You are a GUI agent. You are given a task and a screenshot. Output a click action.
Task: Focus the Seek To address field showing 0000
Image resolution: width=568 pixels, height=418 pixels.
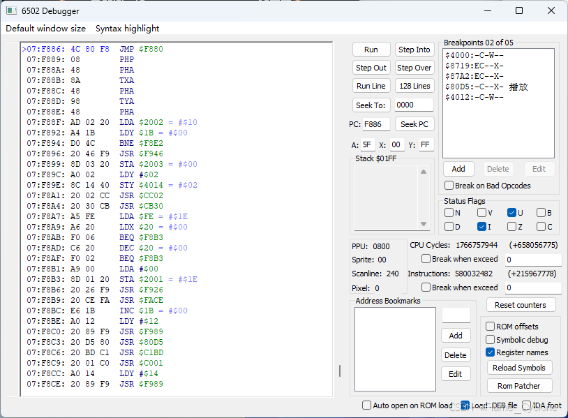[x=414, y=105]
